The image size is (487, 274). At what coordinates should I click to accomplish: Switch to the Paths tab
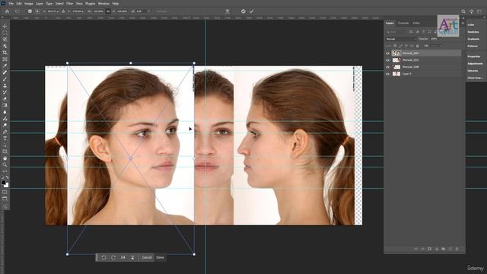416,23
